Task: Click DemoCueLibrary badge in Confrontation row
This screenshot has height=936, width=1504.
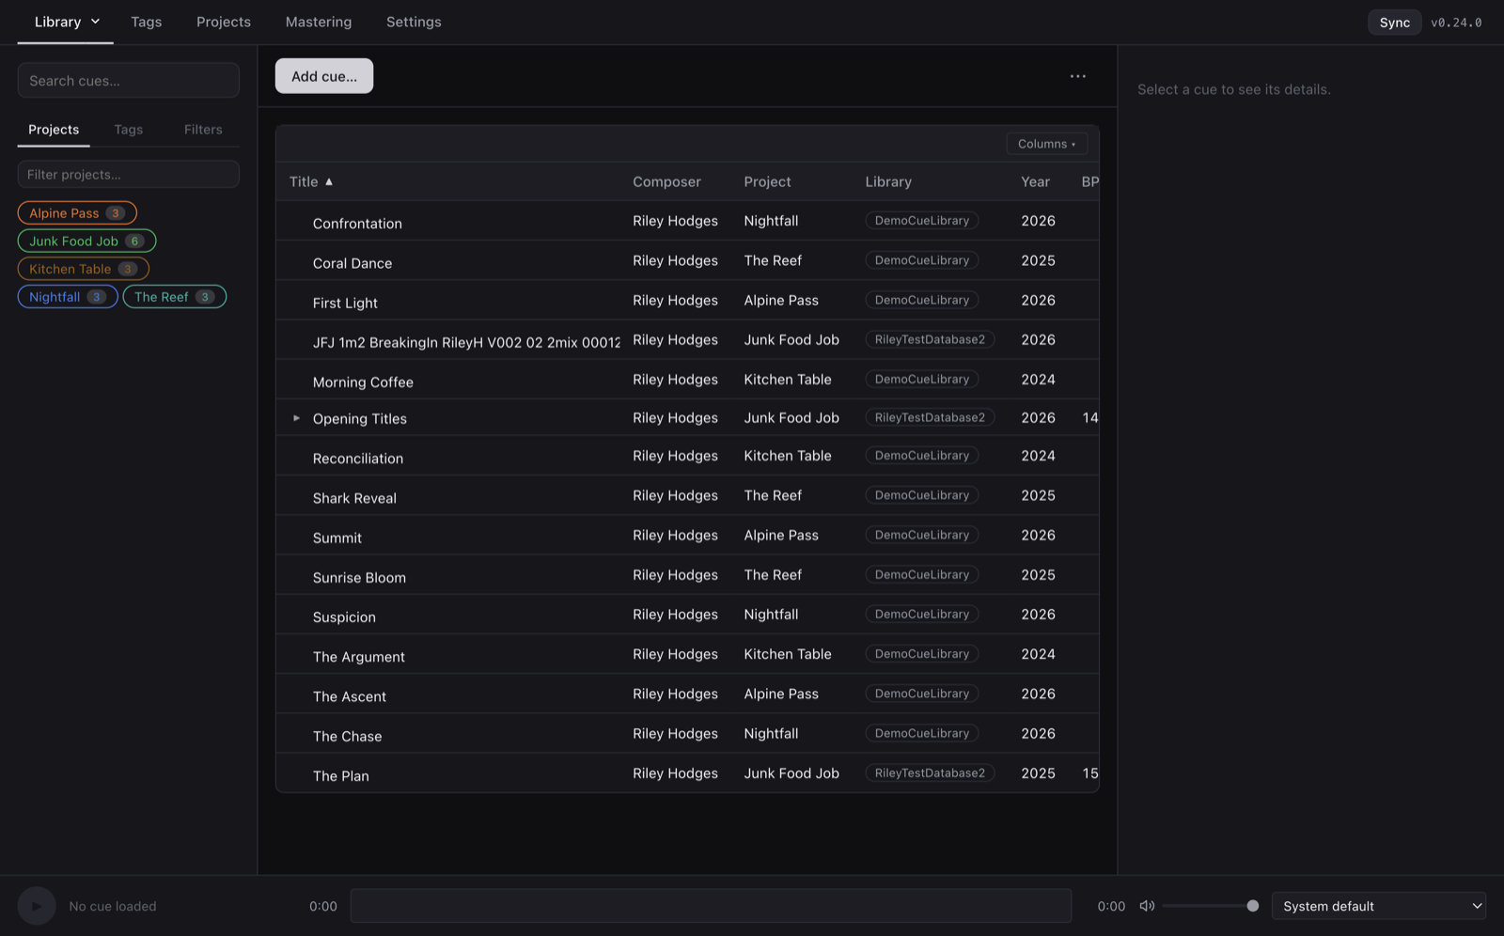Action: (x=922, y=221)
